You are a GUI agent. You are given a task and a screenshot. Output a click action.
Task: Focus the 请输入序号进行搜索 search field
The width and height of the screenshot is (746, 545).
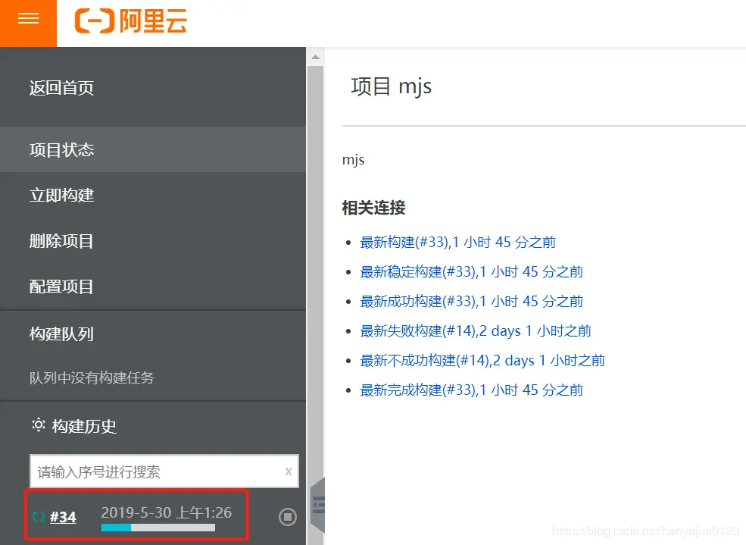click(x=164, y=471)
